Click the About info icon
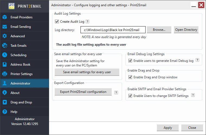Viewport: 206px width, 135px height. coord(5,93)
